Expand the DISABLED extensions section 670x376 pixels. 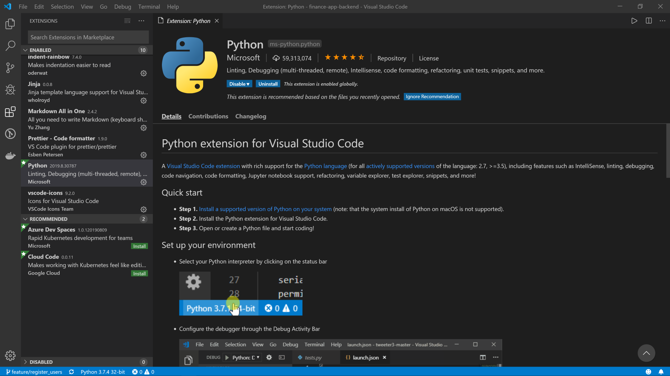click(25, 362)
